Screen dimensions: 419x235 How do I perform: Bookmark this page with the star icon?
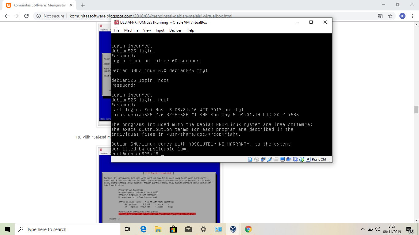pyautogui.click(x=390, y=16)
